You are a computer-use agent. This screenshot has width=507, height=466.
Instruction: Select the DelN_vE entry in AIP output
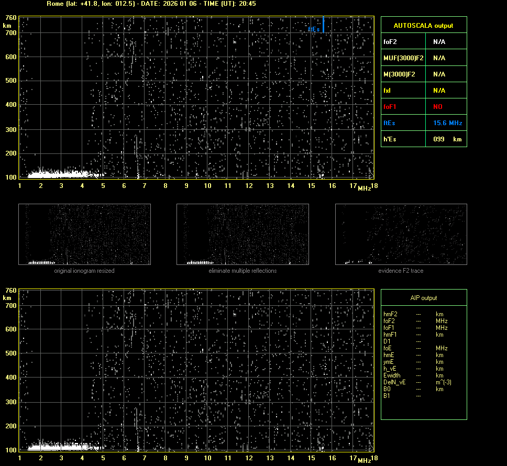(394, 382)
